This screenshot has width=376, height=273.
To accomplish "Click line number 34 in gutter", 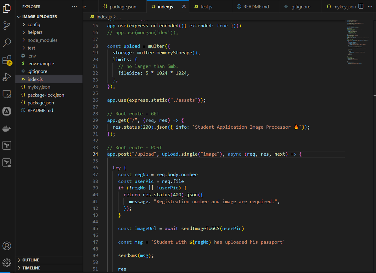I will [95, 154].
